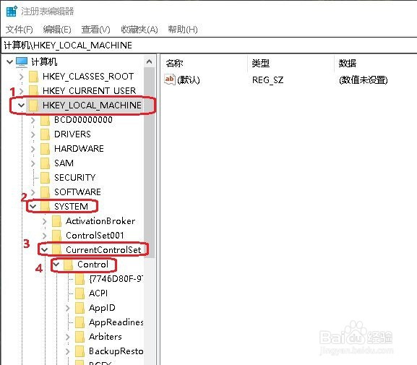The width and height of the screenshot is (417, 365).
Task: Click the registry path address bar
Action: 209,46
